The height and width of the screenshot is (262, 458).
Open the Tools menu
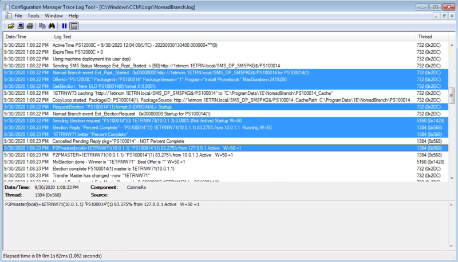click(x=34, y=16)
